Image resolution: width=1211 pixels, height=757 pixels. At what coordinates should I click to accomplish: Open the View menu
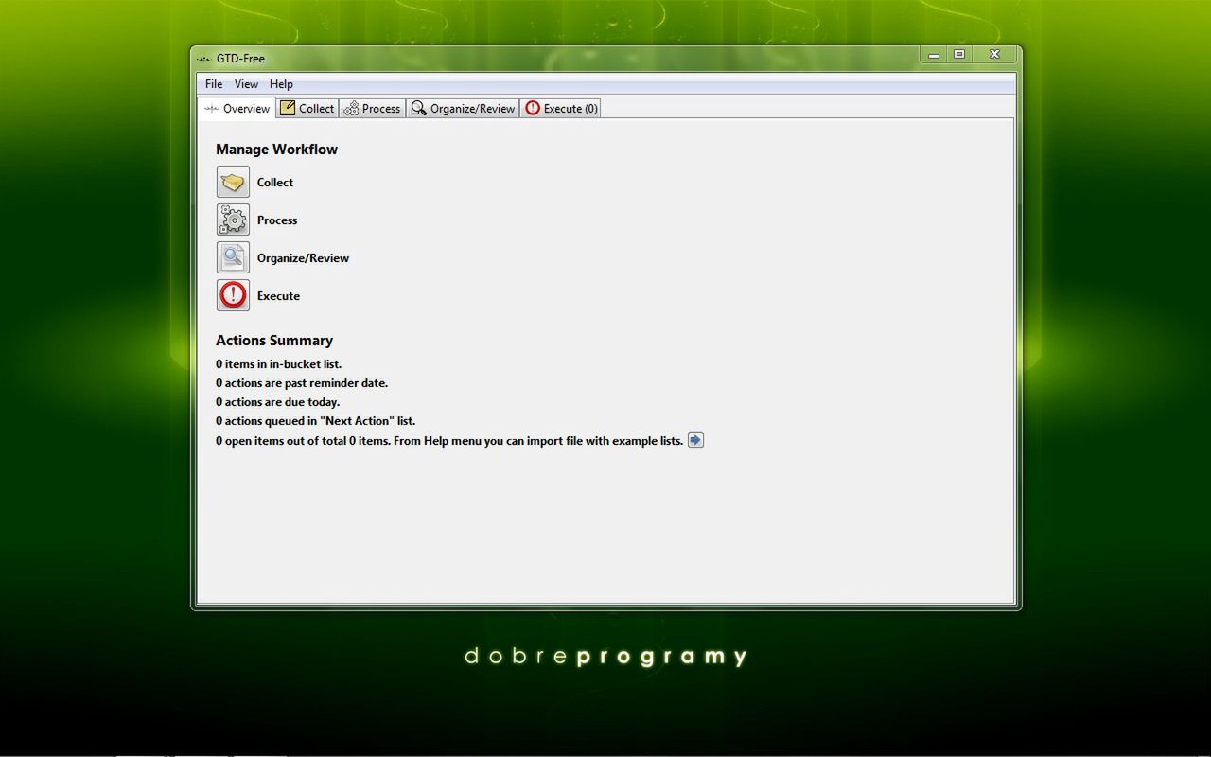pyautogui.click(x=246, y=84)
